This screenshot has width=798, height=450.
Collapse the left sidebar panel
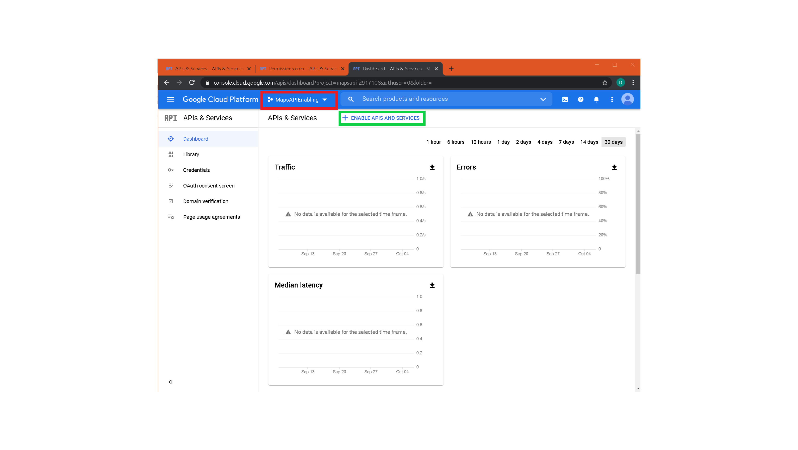click(x=170, y=382)
